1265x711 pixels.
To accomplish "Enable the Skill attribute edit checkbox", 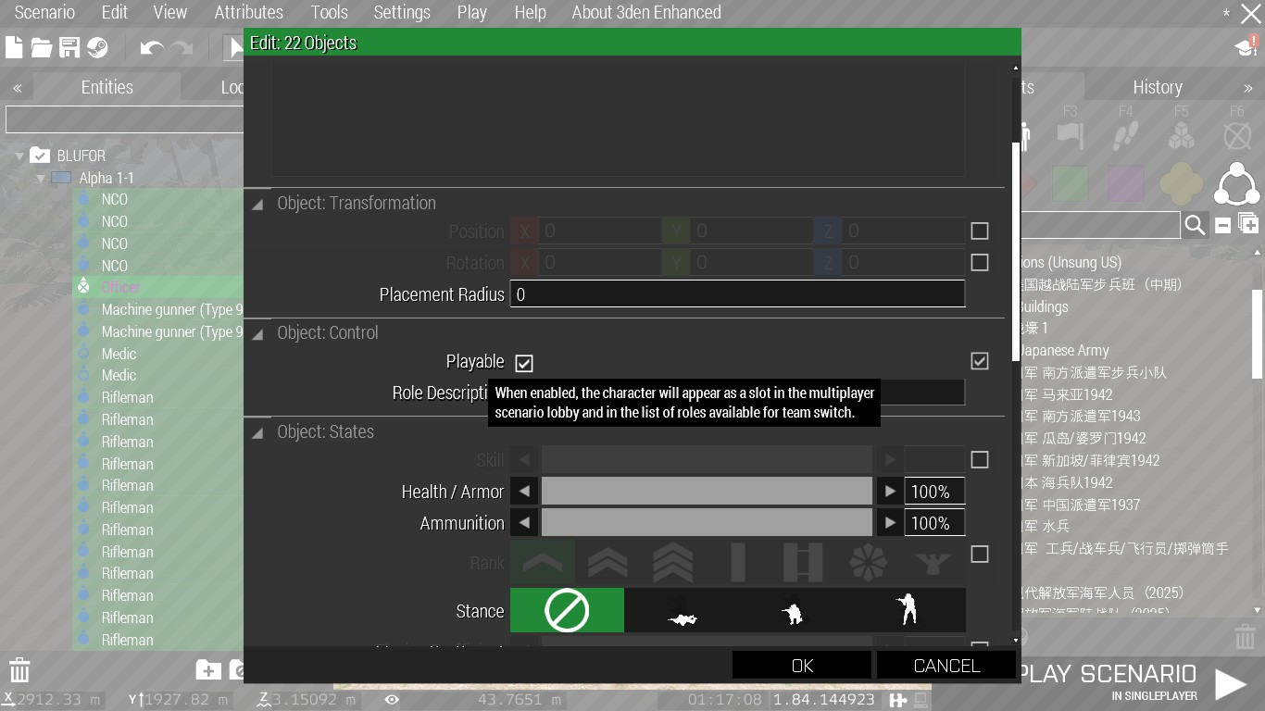I will tap(979, 460).
